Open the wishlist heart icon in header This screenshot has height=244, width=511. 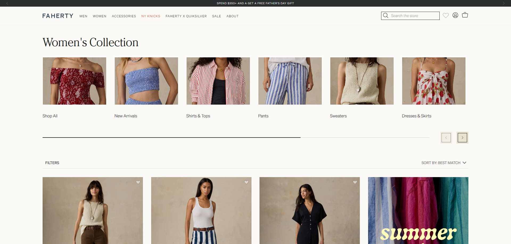click(x=446, y=15)
